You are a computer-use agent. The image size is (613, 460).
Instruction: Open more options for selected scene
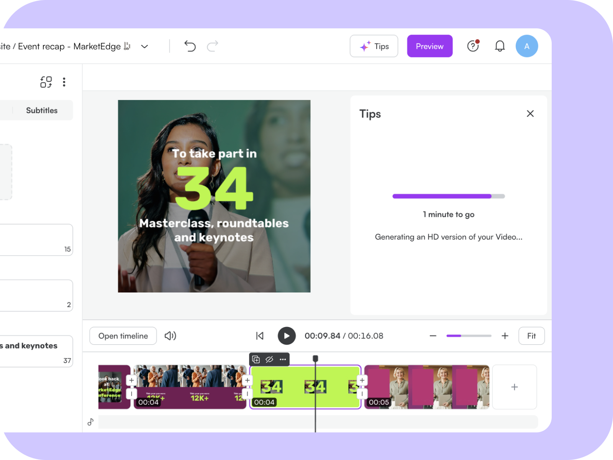(x=283, y=360)
